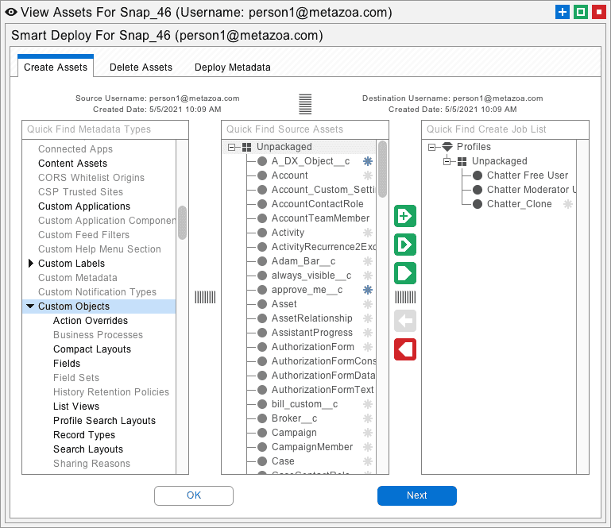Click the OK button
This screenshot has height=528, width=611.
(194, 495)
